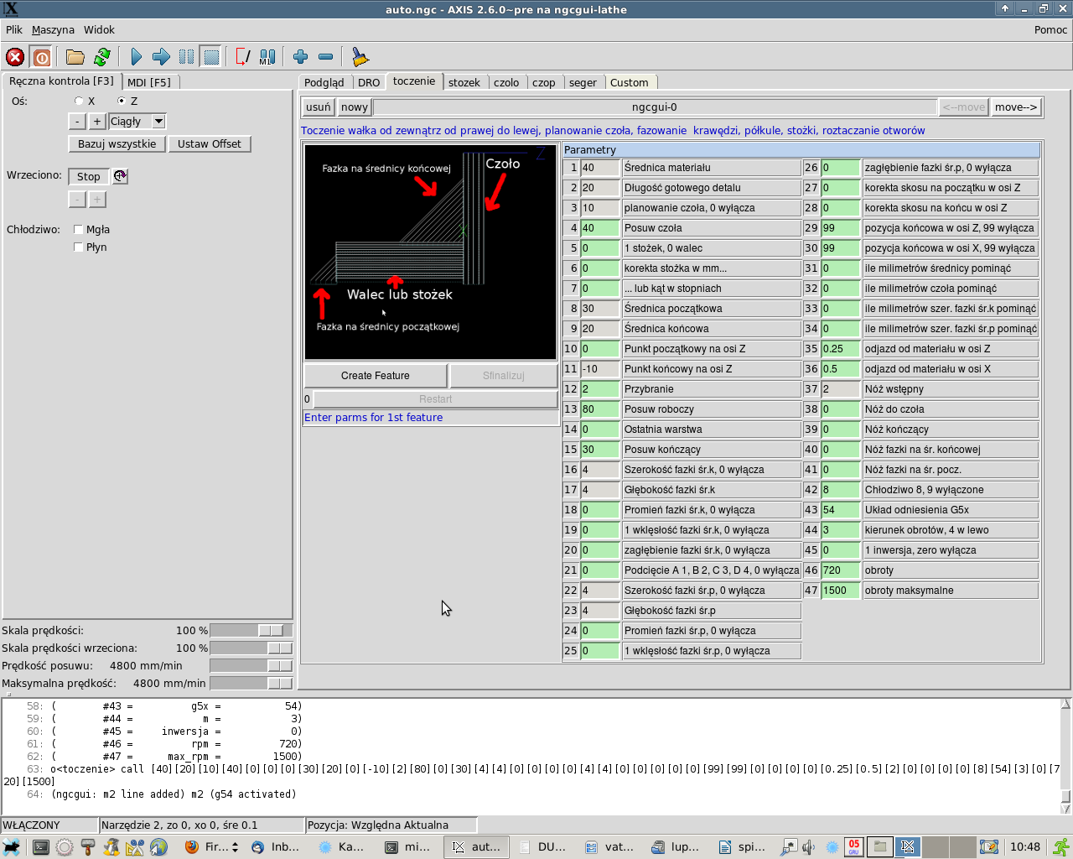The width and height of the screenshot is (1073, 859).
Task: Click the G-code listing vertical scrollbar
Action: click(1065, 757)
